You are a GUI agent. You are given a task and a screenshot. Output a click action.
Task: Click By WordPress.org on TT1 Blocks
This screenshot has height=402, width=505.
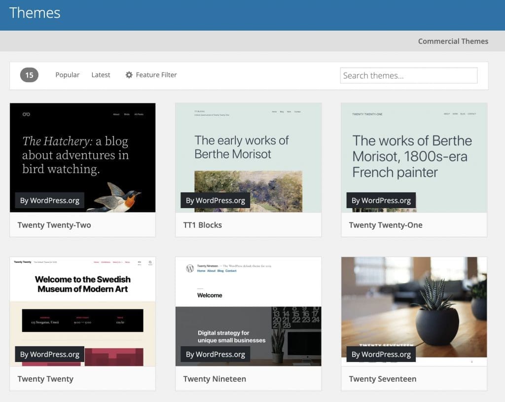click(x=216, y=200)
